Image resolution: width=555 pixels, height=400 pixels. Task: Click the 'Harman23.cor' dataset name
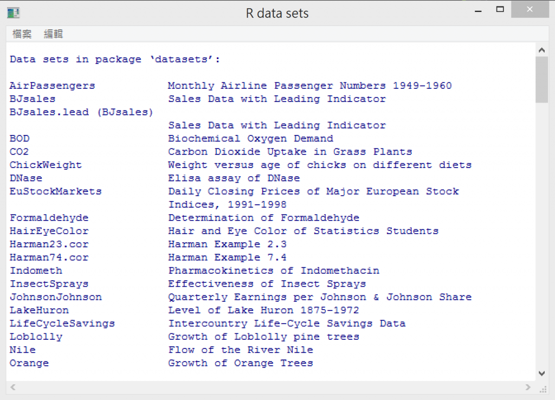click(x=49, y=244)
